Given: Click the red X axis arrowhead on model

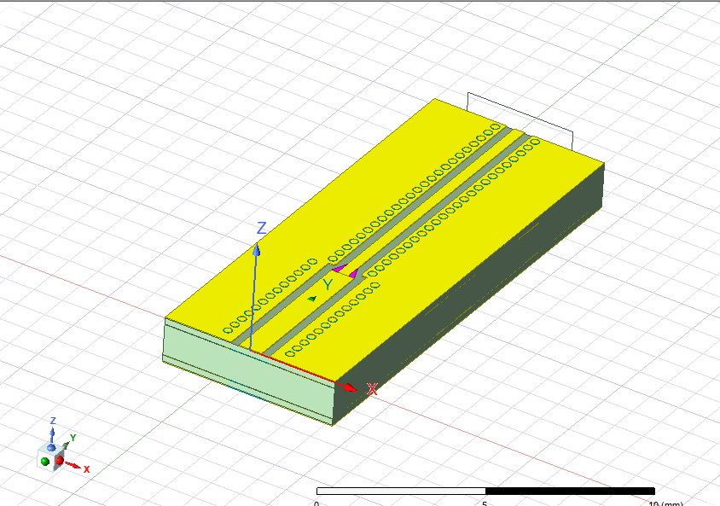Looking at the screenshot, I should (349, 387).
